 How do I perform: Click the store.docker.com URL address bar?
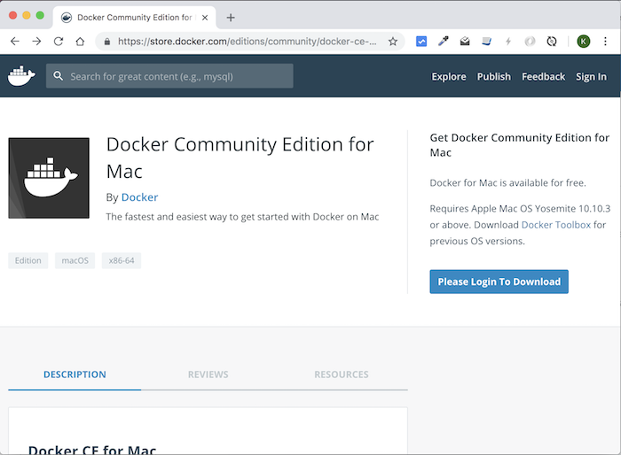[x=248, y=42]
